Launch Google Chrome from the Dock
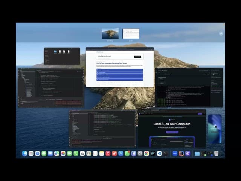241x181 pixels. (x=146, y=153)
